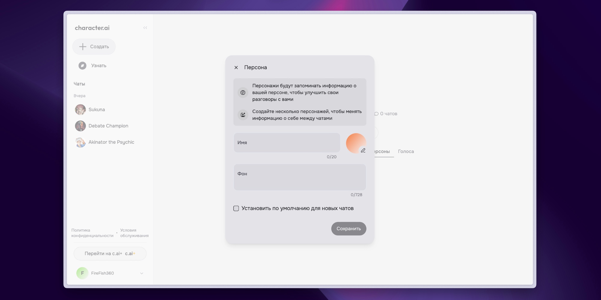Open Узнать discover page

coord(93,65)
